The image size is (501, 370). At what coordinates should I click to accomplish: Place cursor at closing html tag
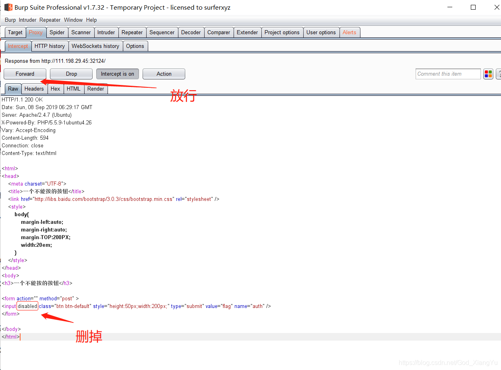(10, 337)
